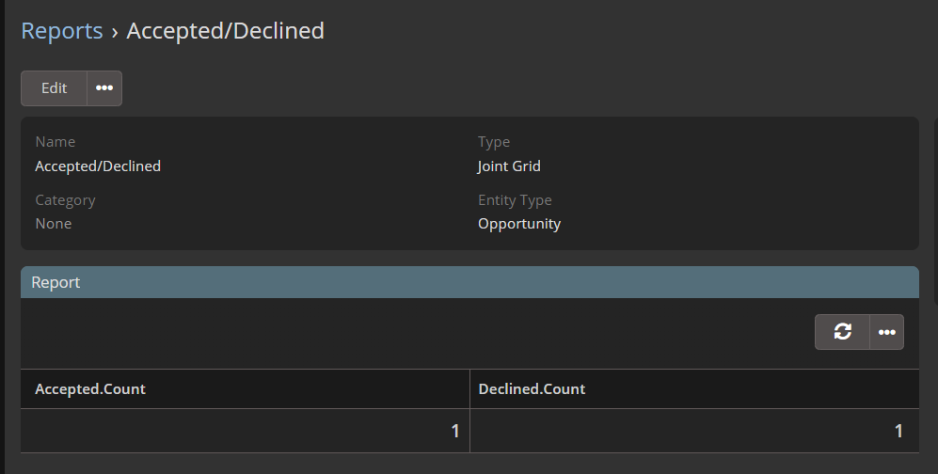The image size is (938, 474).
Task: Open the three-dots menu beside Edit
Action: [104, 88]
